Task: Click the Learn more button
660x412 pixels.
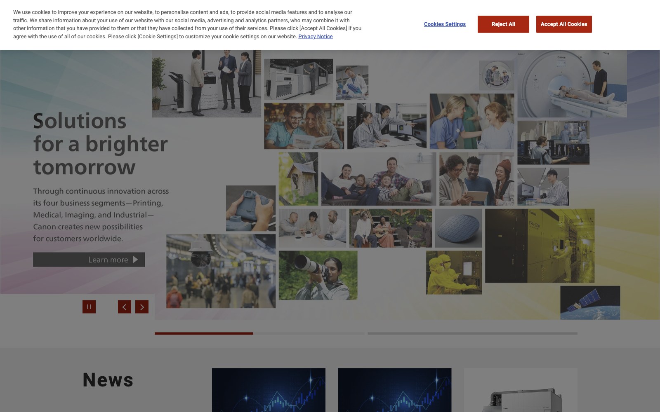Action: [x=89, y=260]
